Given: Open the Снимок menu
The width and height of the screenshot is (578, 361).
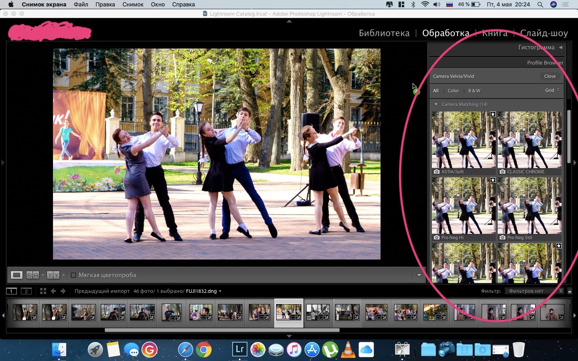Looking at the screenshot, I should (x=133, y=4).
